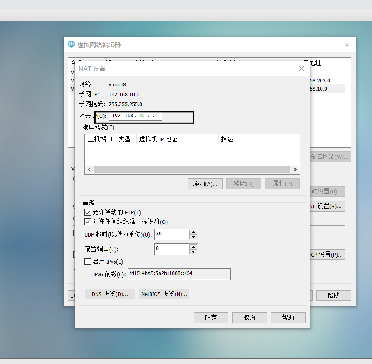Confirm with 确定 button in NAT dialog
Screen dimensions: 372x364
tap(211, 318)
